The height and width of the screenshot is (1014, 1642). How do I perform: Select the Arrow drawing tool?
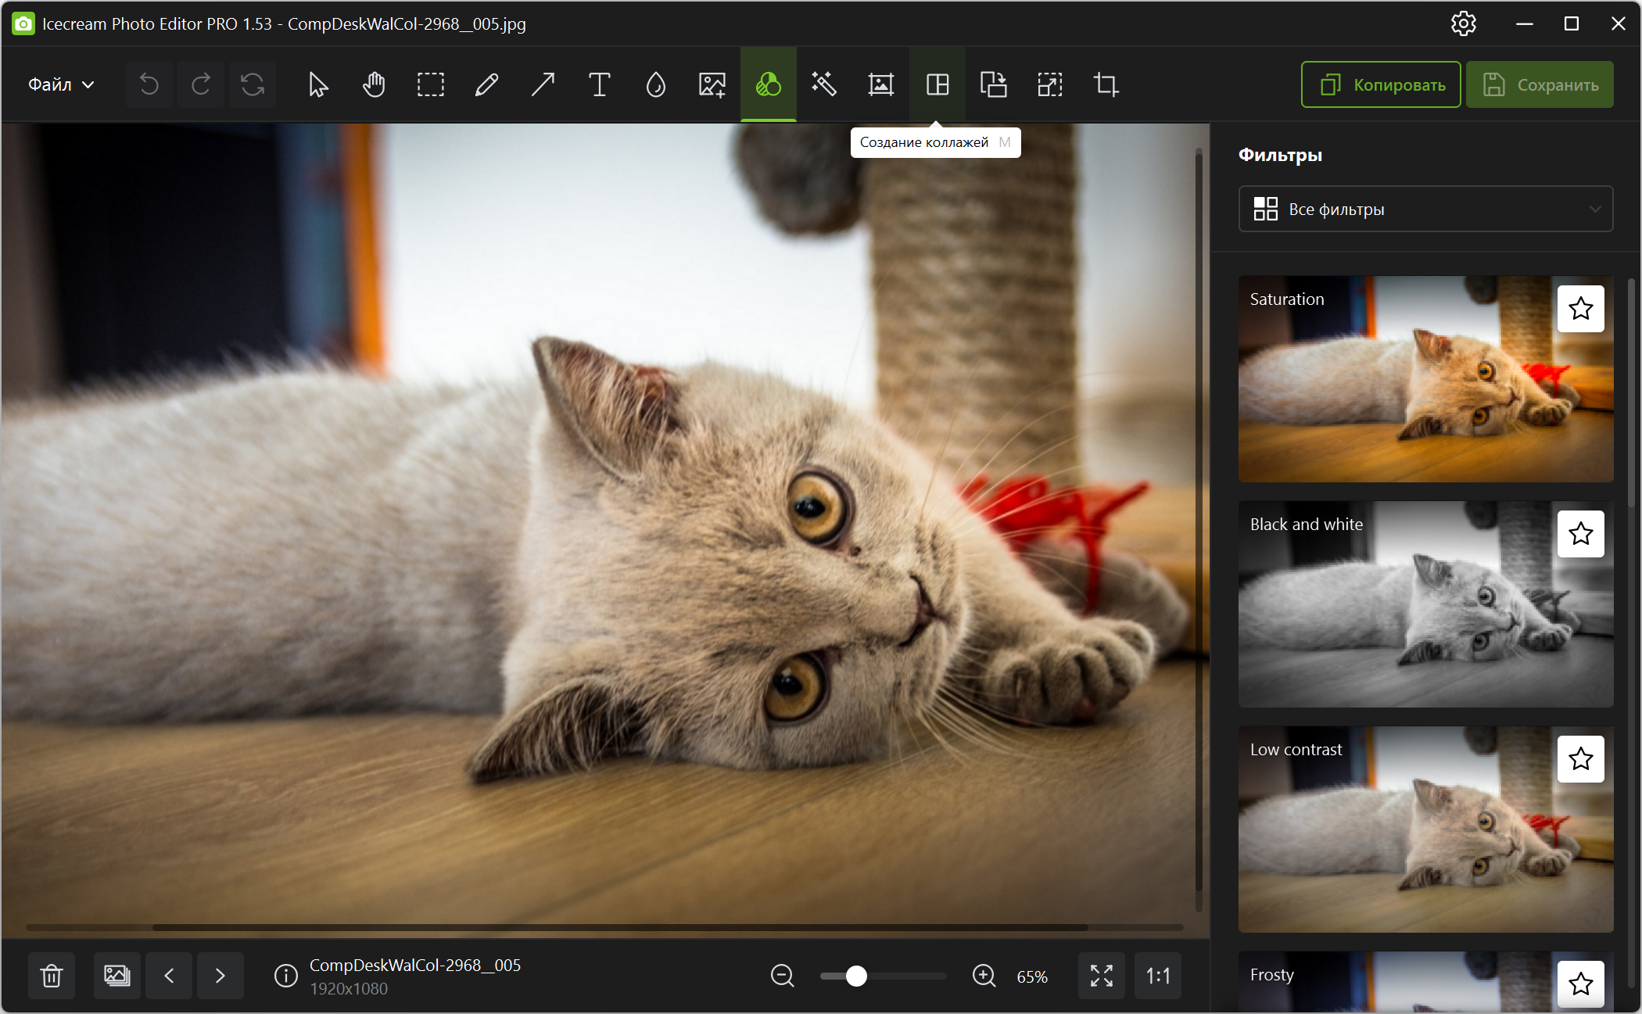[x=543, y=84]
